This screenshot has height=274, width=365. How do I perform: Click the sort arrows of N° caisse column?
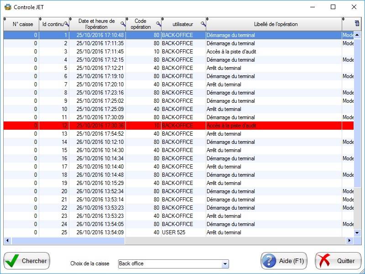tap(5, 19)
